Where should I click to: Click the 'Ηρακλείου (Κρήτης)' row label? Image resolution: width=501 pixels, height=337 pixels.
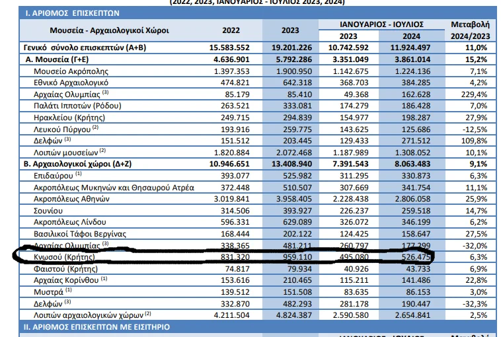click(x=69, y=118)
